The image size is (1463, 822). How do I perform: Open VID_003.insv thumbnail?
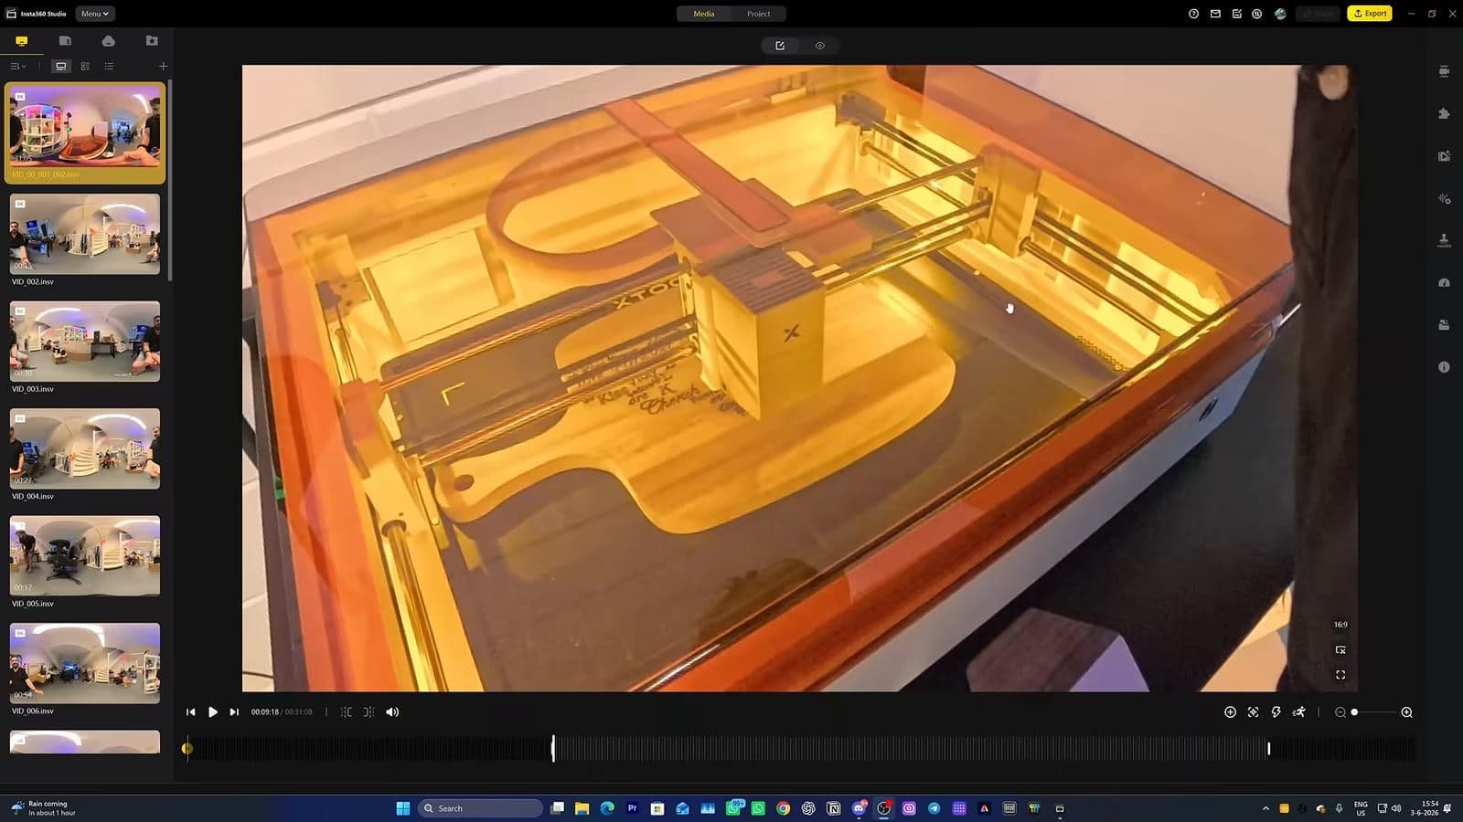click(x=85, y=342)
